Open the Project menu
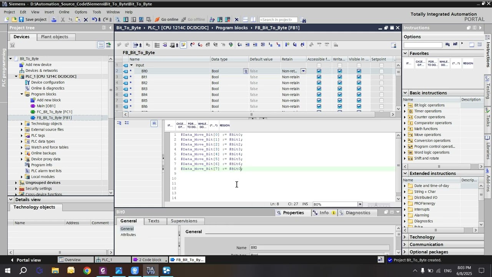This screenshot has height=277, width=492. click(x=9, y=12)
